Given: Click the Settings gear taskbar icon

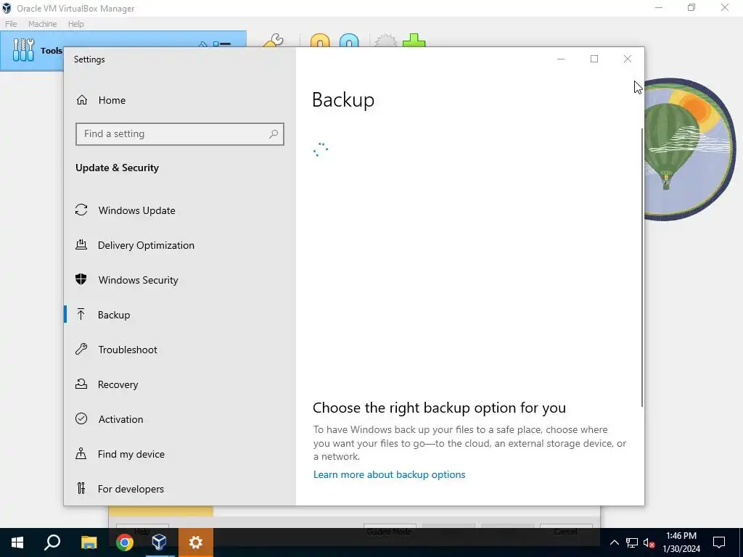Looking at the screenshot, I should click(x=196, y=542).
